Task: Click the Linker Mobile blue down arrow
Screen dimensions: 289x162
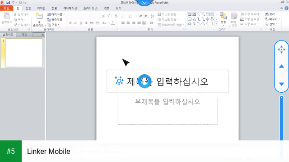Action: [x=281, y=84]
